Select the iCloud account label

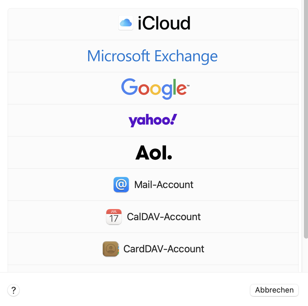click(x=164, y=23)
